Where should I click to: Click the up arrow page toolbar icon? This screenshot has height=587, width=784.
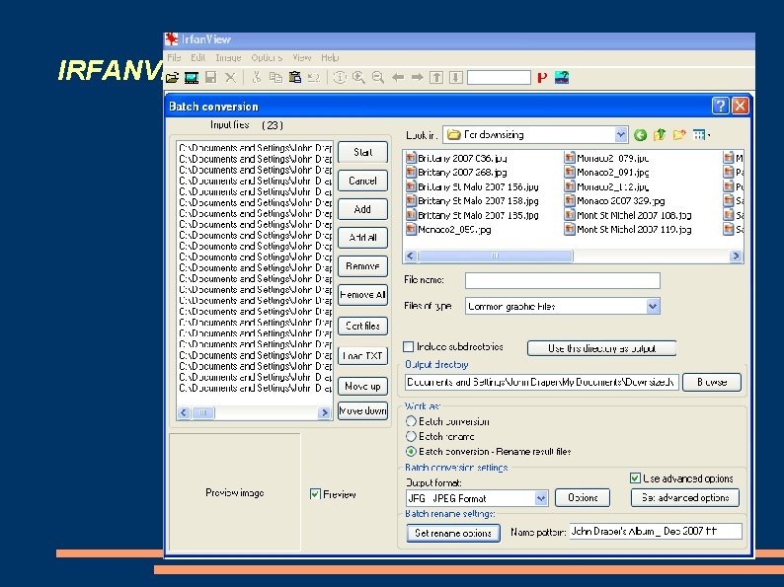tap(436, 77)
